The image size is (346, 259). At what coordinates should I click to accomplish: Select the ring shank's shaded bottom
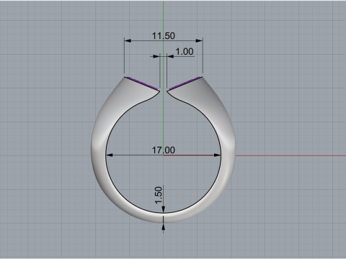(x=164, y=218)
